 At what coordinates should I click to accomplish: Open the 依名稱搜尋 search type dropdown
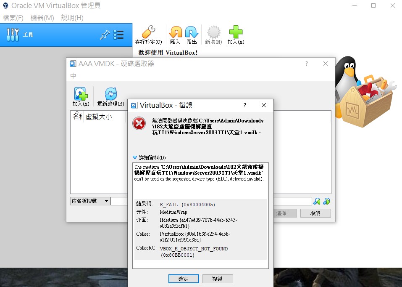coord(90,201)
